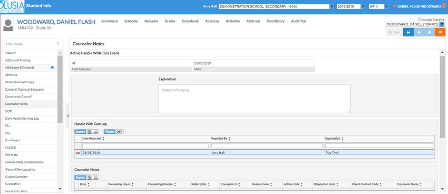Open the GP 4 grading period dropdown
The height and width of the screenshot is (194, 448).
[386, 6]
